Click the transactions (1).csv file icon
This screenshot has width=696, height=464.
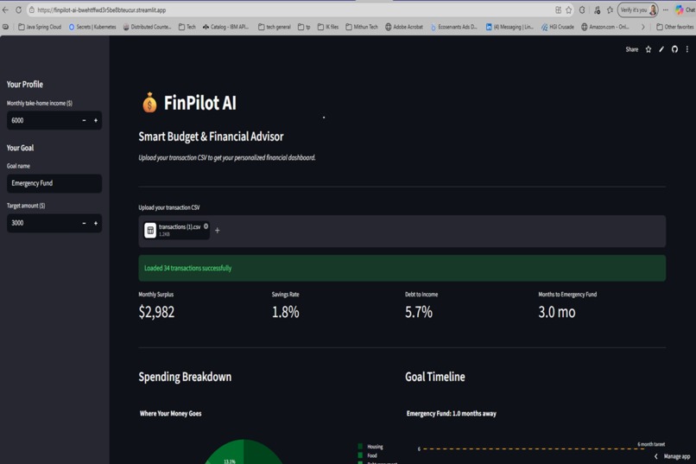(x=150, y=230)
